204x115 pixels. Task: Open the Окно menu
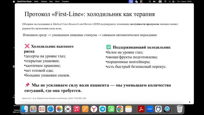point(57,2)
